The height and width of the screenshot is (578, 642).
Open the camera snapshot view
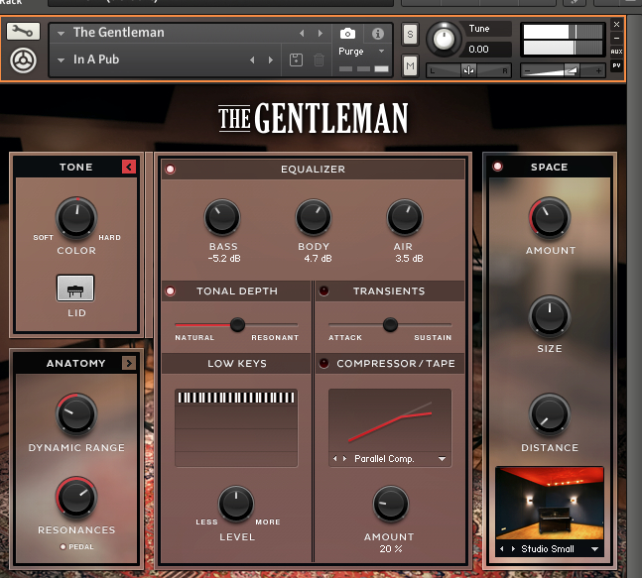348,34
